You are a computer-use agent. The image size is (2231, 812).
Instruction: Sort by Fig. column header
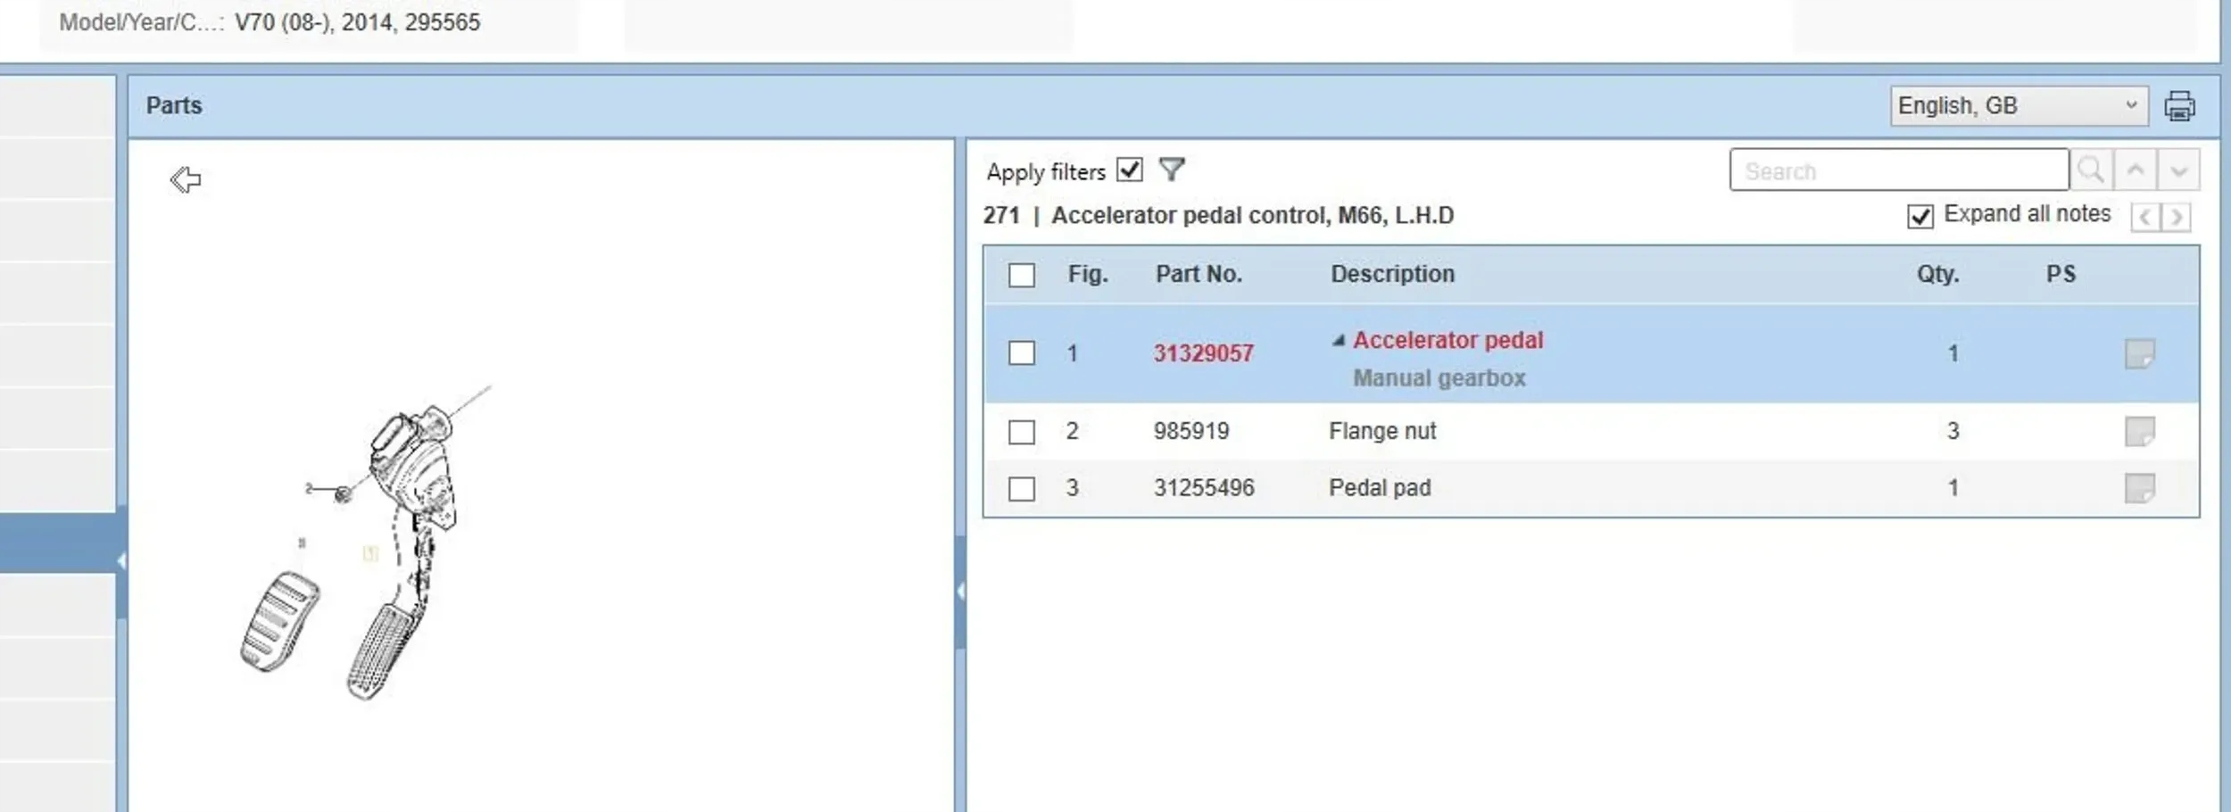(x=1088, y=274)
